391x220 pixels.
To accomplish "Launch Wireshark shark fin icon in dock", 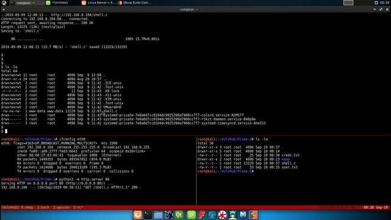I will 212,215.
